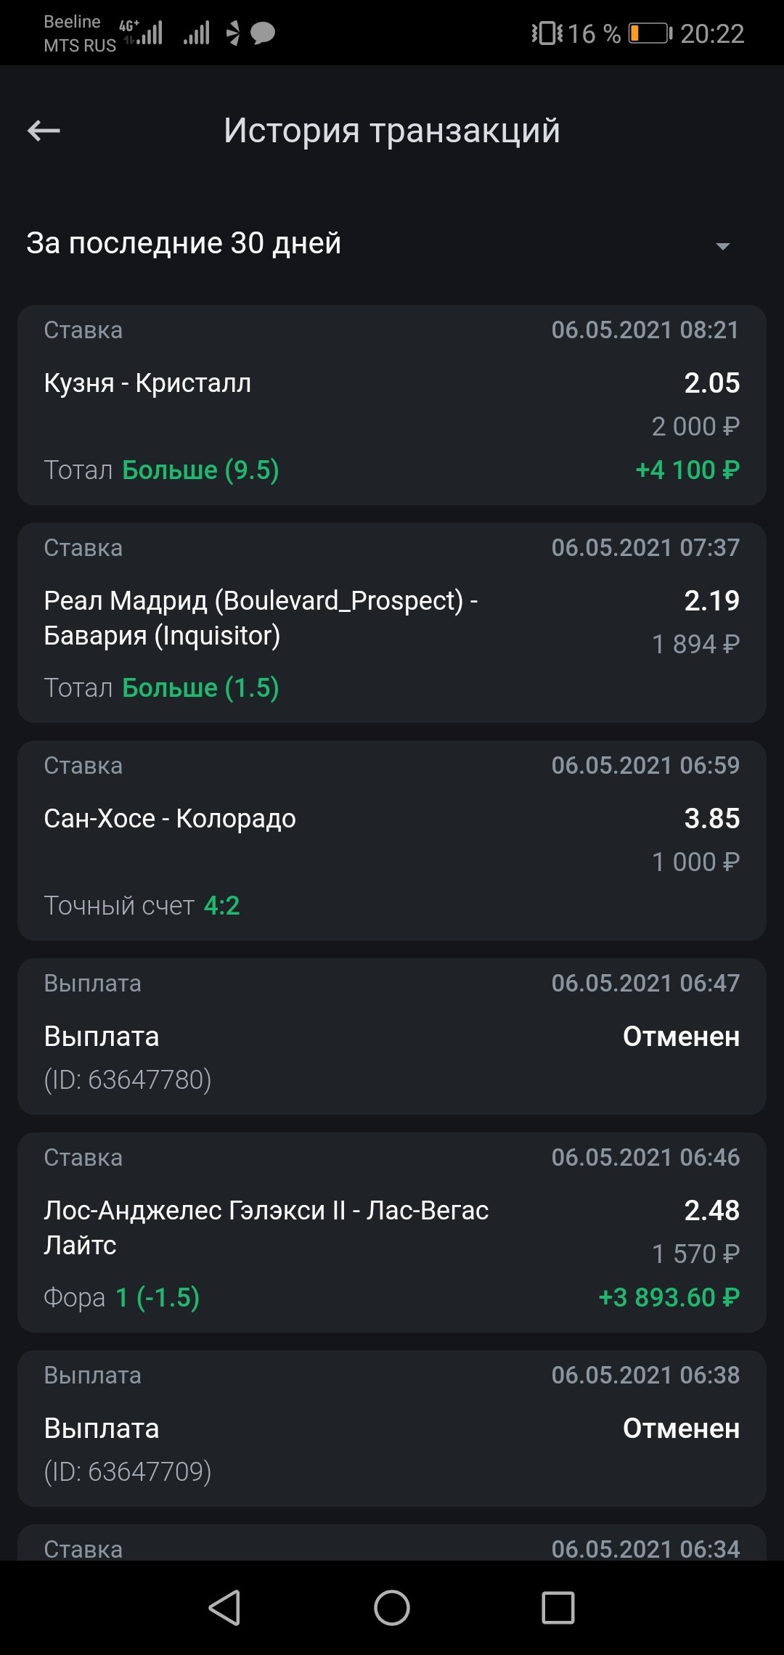Tap the battery icon in status bar
The width and height of the screenshot is (784, 1655).
tap(650, 33)
